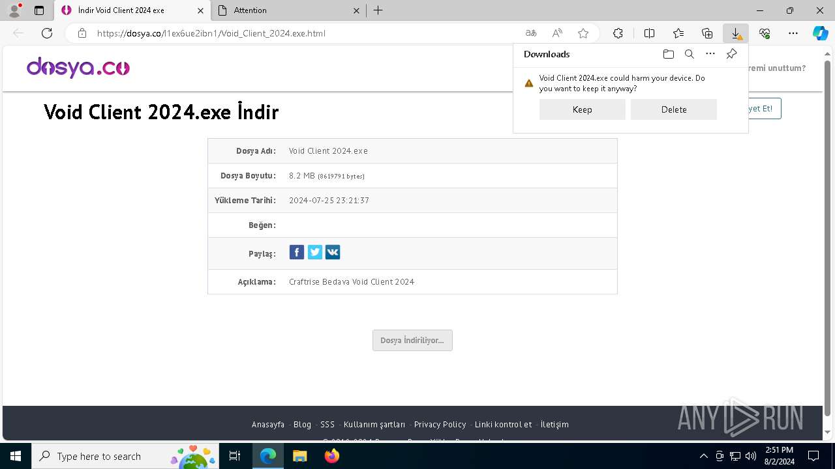Open the Blog footer link
The image size is (835, 469).
(302, 424)
